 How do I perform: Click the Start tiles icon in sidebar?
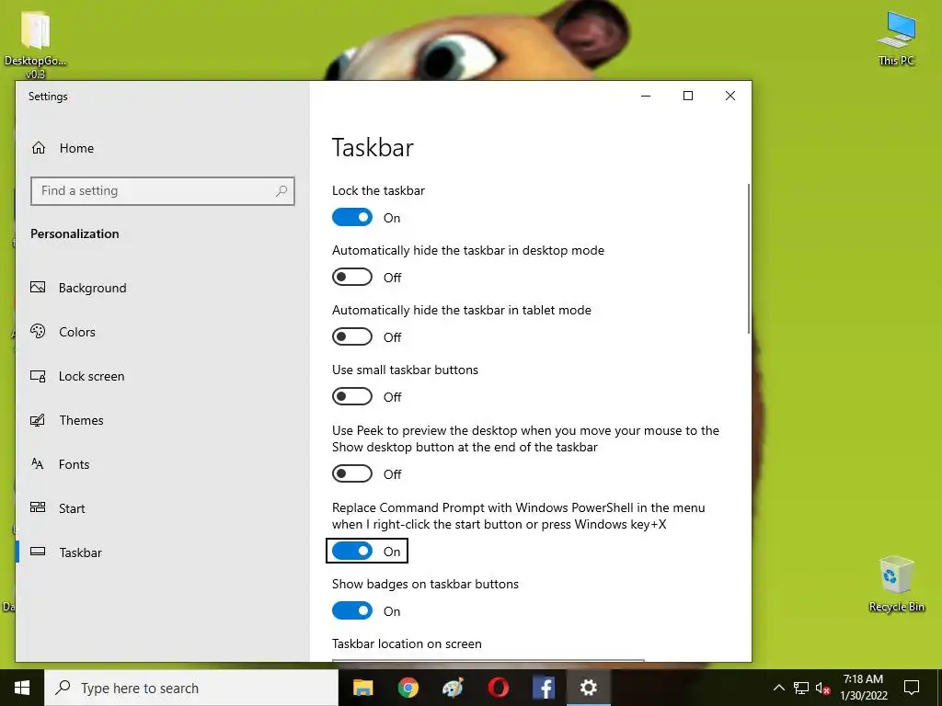click(38, 507)
